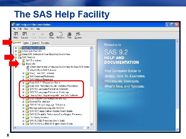Screen dimensions: 186x139
Task: Select the SAS Procedures document icon
Action: point(24,60)
